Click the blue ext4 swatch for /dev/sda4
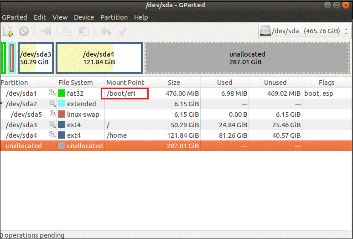Screen dimensions: 353x239 (62, 135)
